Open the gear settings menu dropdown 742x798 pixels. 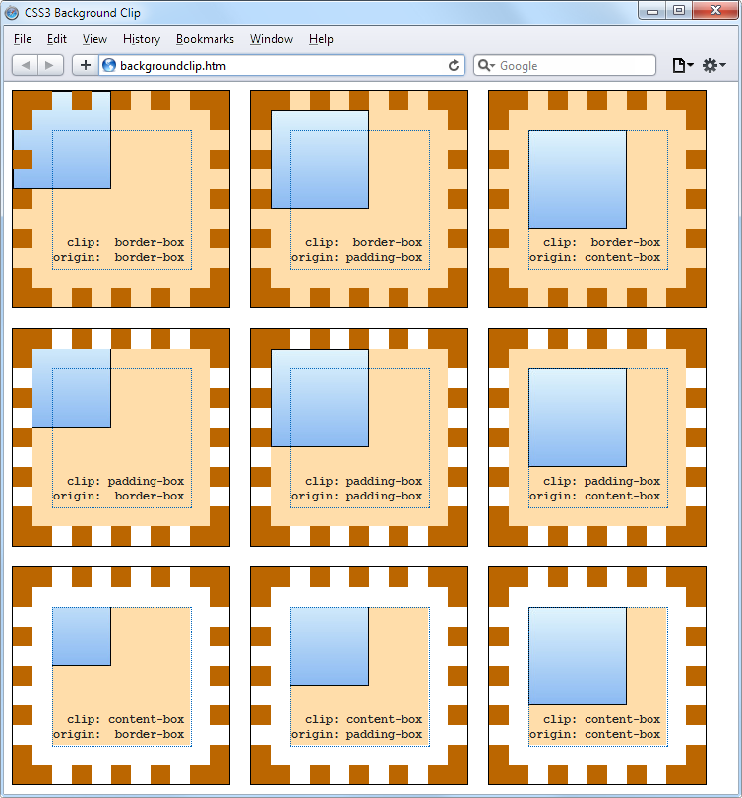point(714,66)
